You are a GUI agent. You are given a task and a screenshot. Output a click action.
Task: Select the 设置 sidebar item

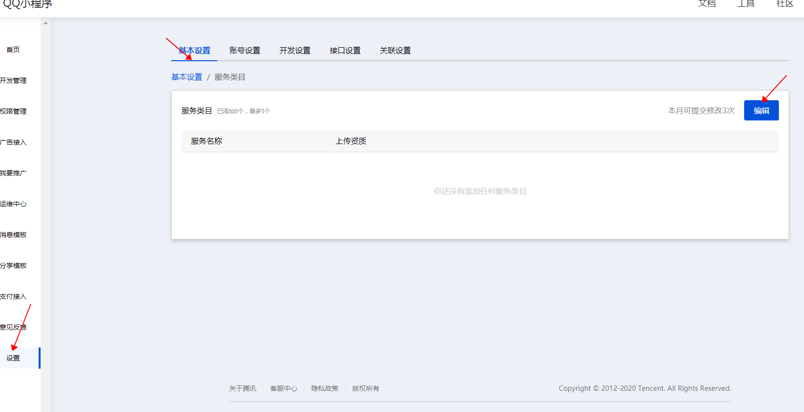click(14, 358)
